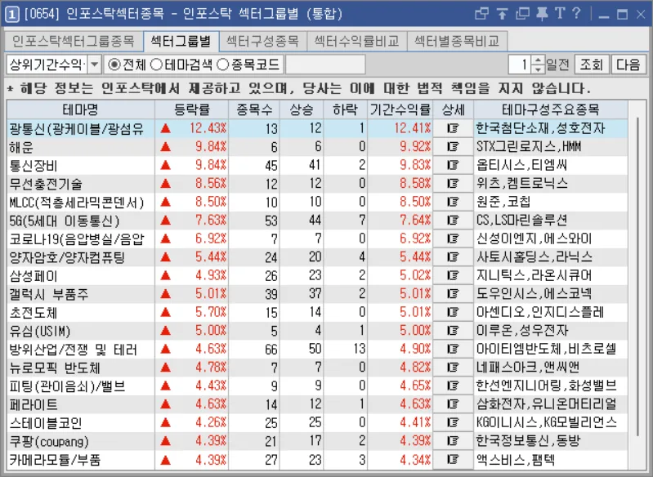
Task: Decrease the days-ago stepper value
Action: (x=539, y=69)
